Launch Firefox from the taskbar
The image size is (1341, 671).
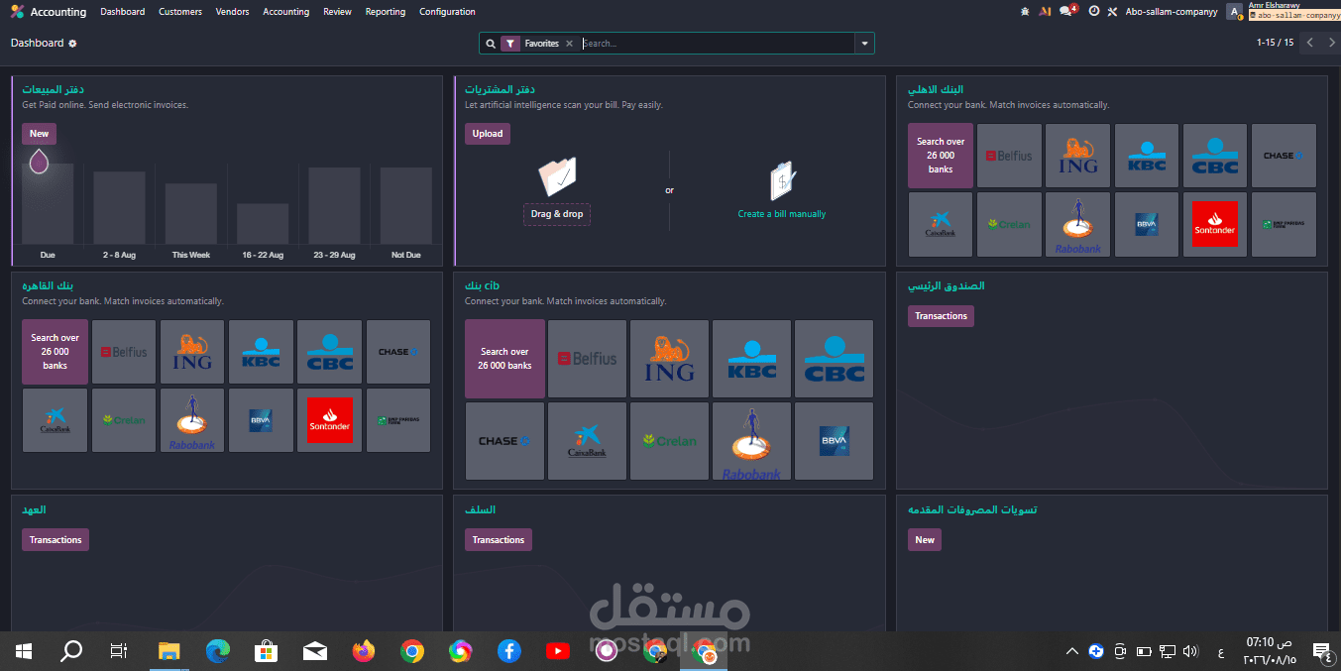point(364,651)
